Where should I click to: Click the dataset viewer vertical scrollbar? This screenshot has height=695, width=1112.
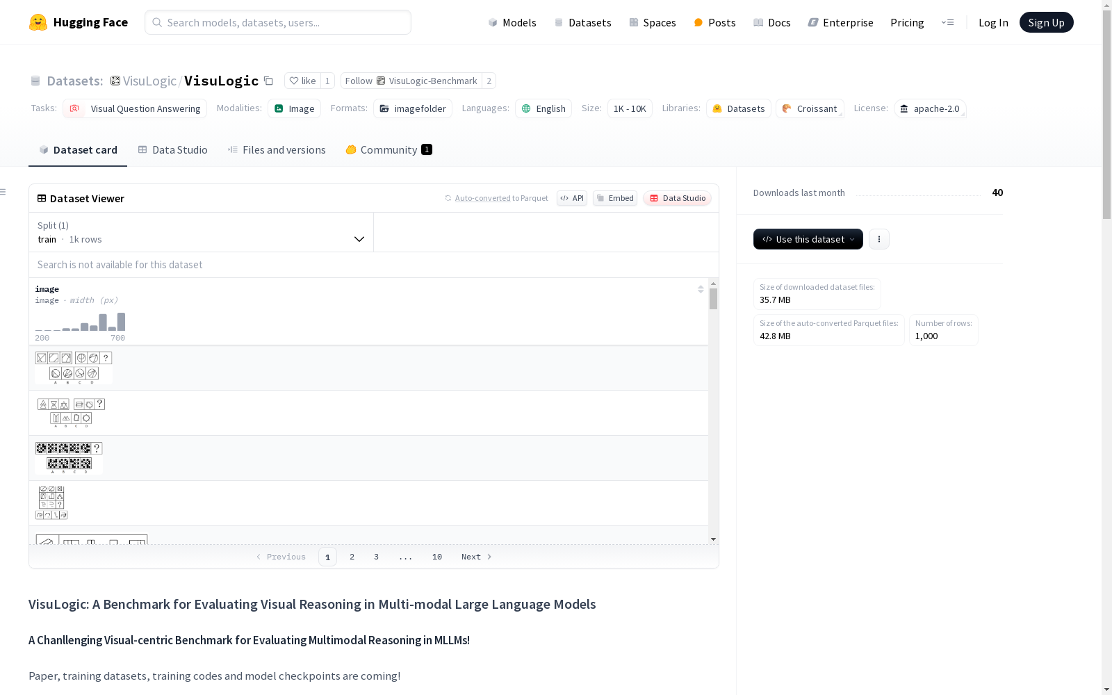click(713, 299)
